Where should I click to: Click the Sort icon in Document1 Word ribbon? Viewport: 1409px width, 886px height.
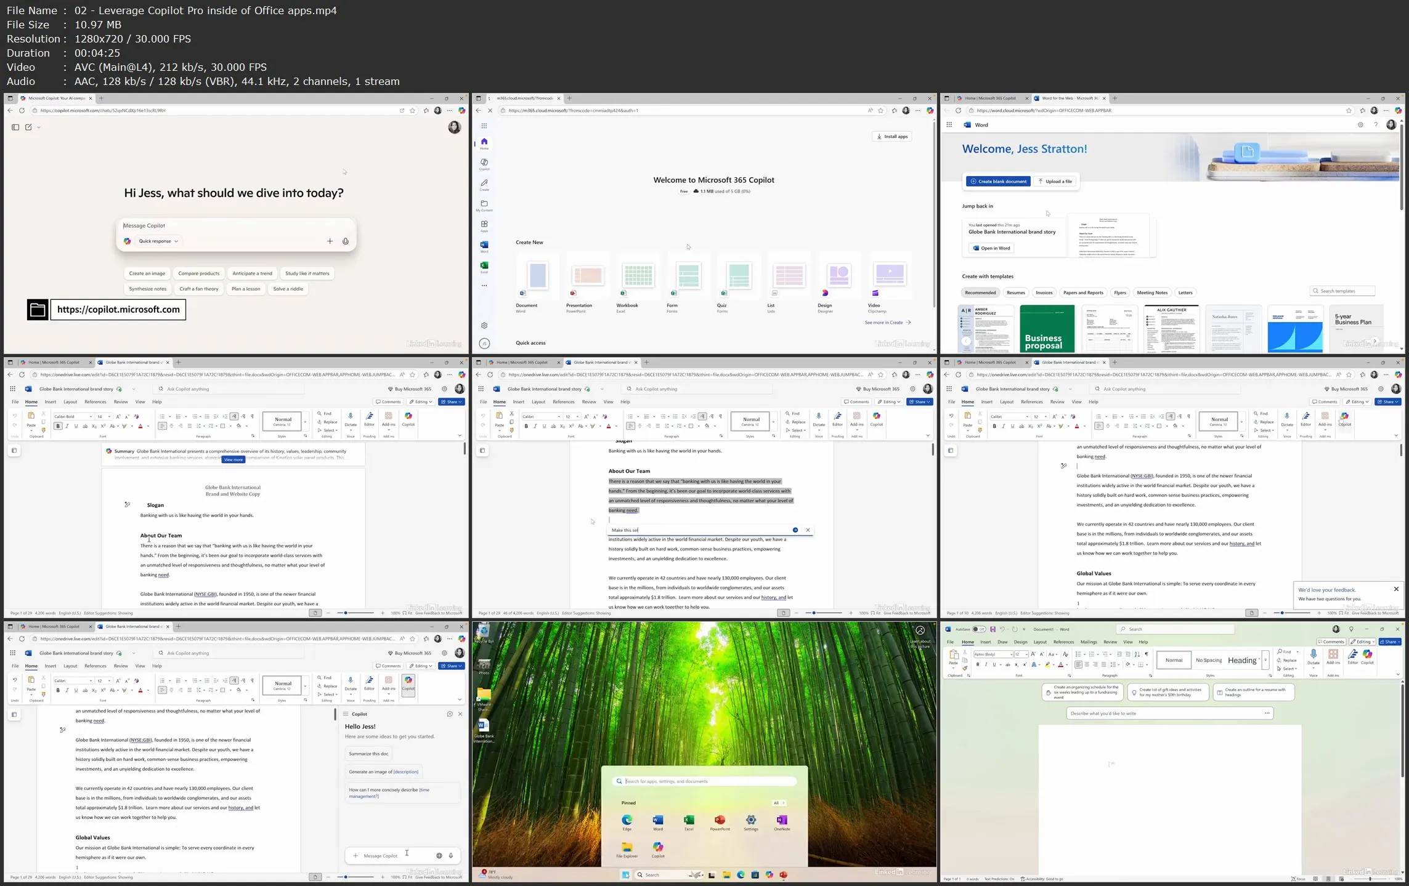[x=1137, y=654]
